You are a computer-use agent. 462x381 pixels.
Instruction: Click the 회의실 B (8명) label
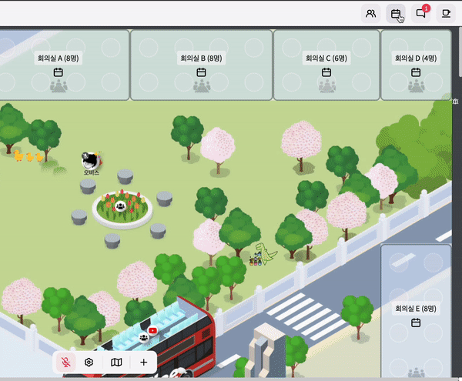[x=201, y=58]
